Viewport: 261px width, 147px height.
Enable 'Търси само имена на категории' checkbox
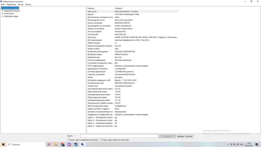(101, 140)
